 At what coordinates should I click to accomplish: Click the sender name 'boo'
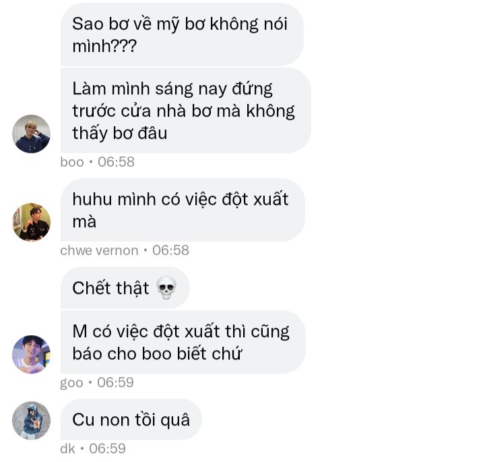(x=72, y=162)
